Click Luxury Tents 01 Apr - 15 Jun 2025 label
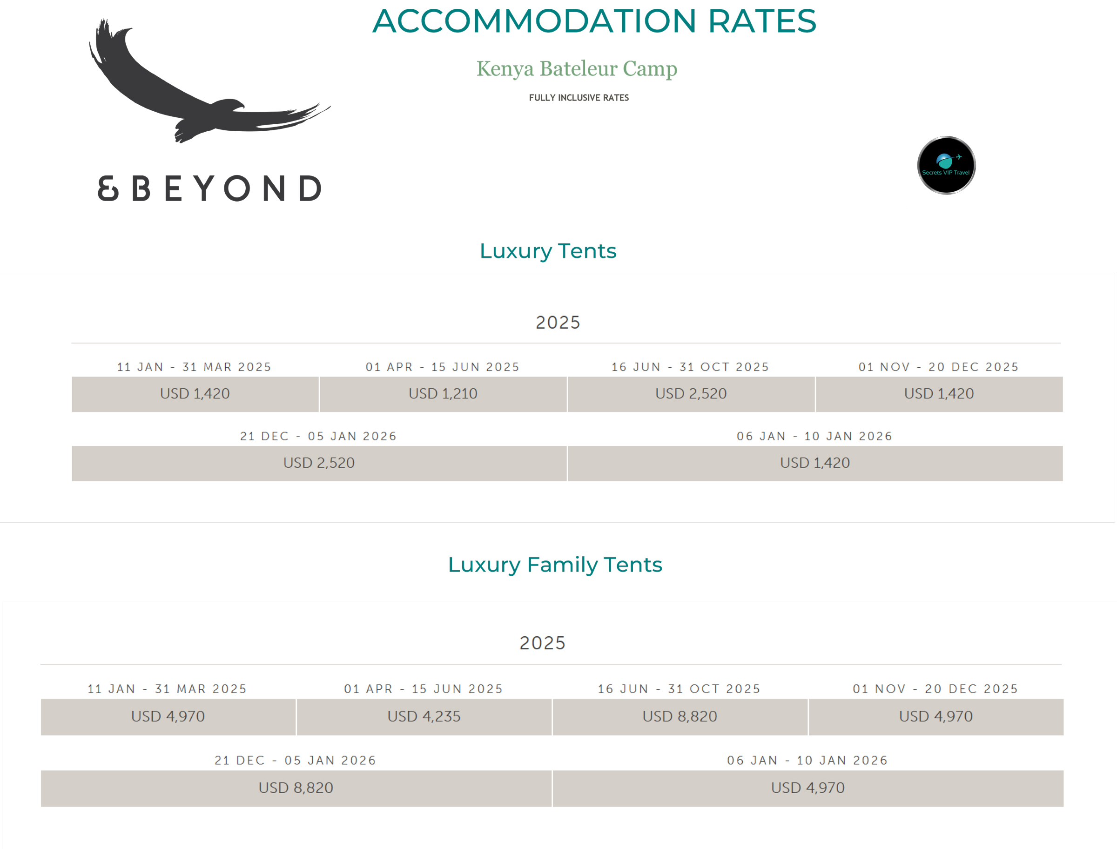1117x849 pixels. pos(443,367)
